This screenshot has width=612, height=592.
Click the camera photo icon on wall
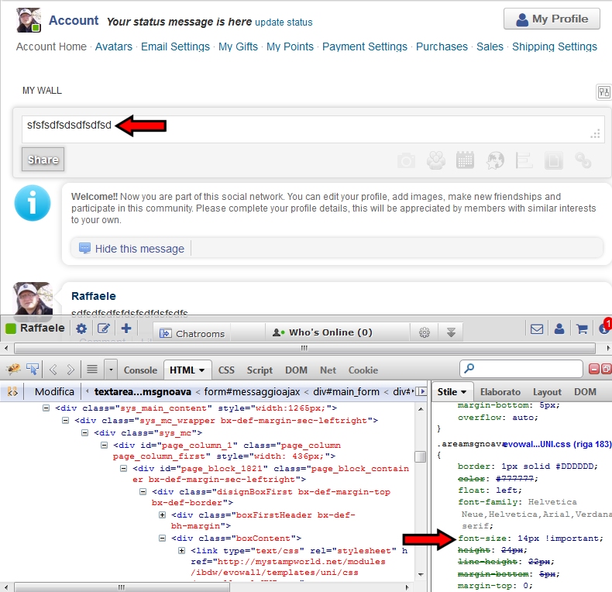406,160
